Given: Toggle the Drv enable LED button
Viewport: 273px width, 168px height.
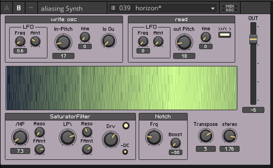Looking at the screenshot, I should point(126,126).
